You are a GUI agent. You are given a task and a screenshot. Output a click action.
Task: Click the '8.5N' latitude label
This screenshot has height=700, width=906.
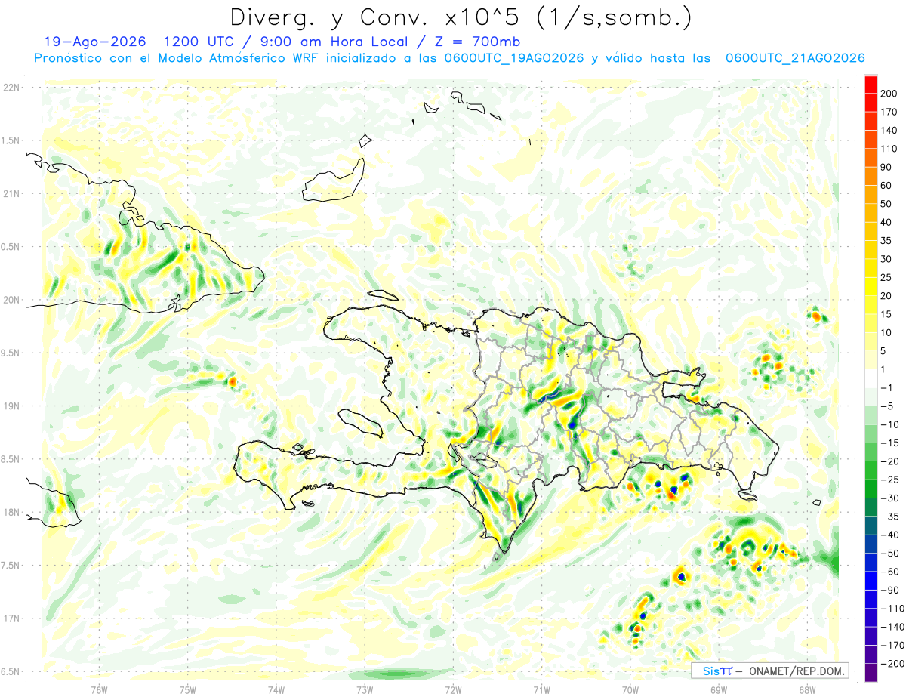[11, 459]
